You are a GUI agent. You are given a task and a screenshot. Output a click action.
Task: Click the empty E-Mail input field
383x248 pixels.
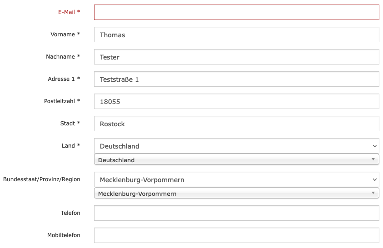(x=236, y=12)
